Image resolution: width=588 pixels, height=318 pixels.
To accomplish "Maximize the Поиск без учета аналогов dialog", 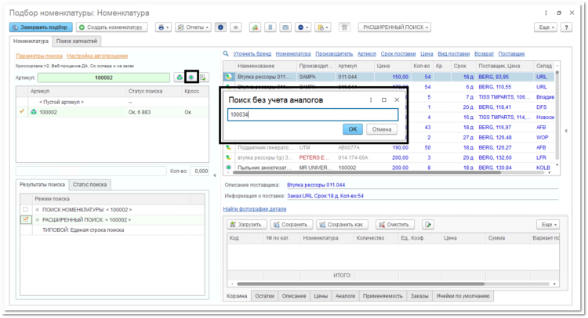I will pyautogui.click(x=384, y=100).
